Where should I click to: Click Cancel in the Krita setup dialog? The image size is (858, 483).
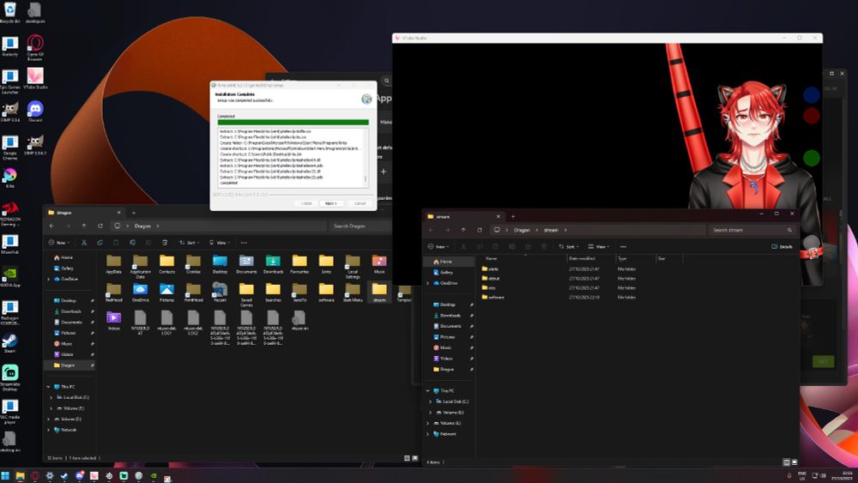(360, 203)
